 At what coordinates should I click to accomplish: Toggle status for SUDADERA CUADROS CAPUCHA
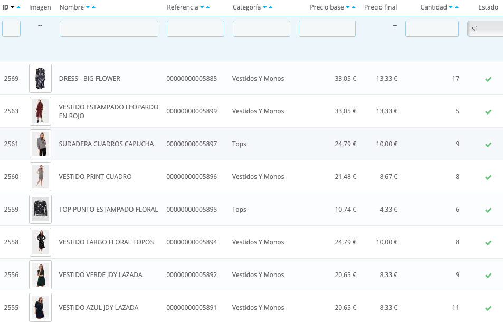point(488,144)
